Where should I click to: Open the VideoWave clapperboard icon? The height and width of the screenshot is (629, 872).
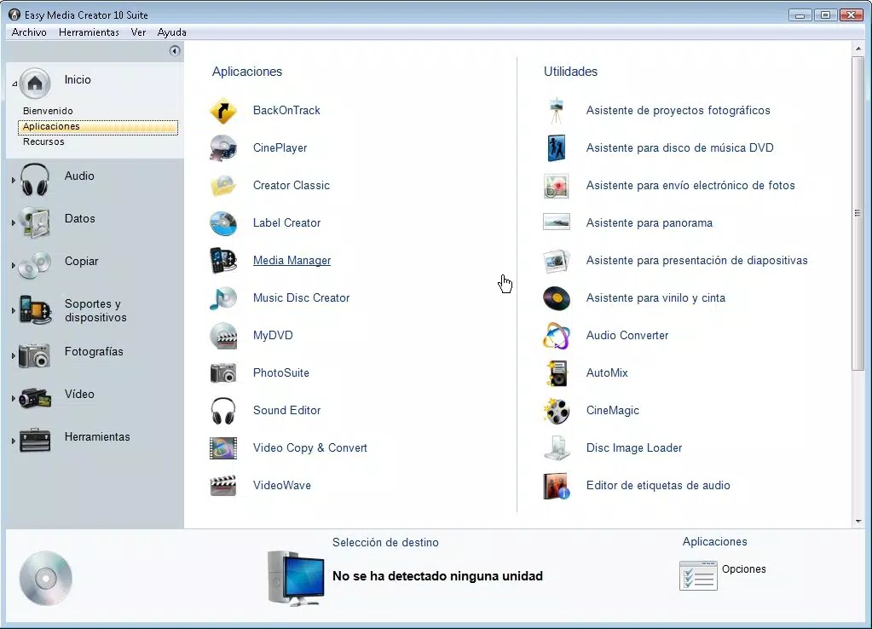click(x=223, y=485)
